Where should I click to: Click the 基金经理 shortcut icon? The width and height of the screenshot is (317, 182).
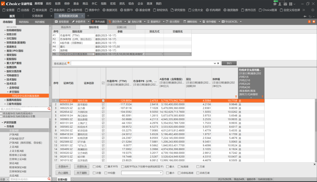coord(137,10)
